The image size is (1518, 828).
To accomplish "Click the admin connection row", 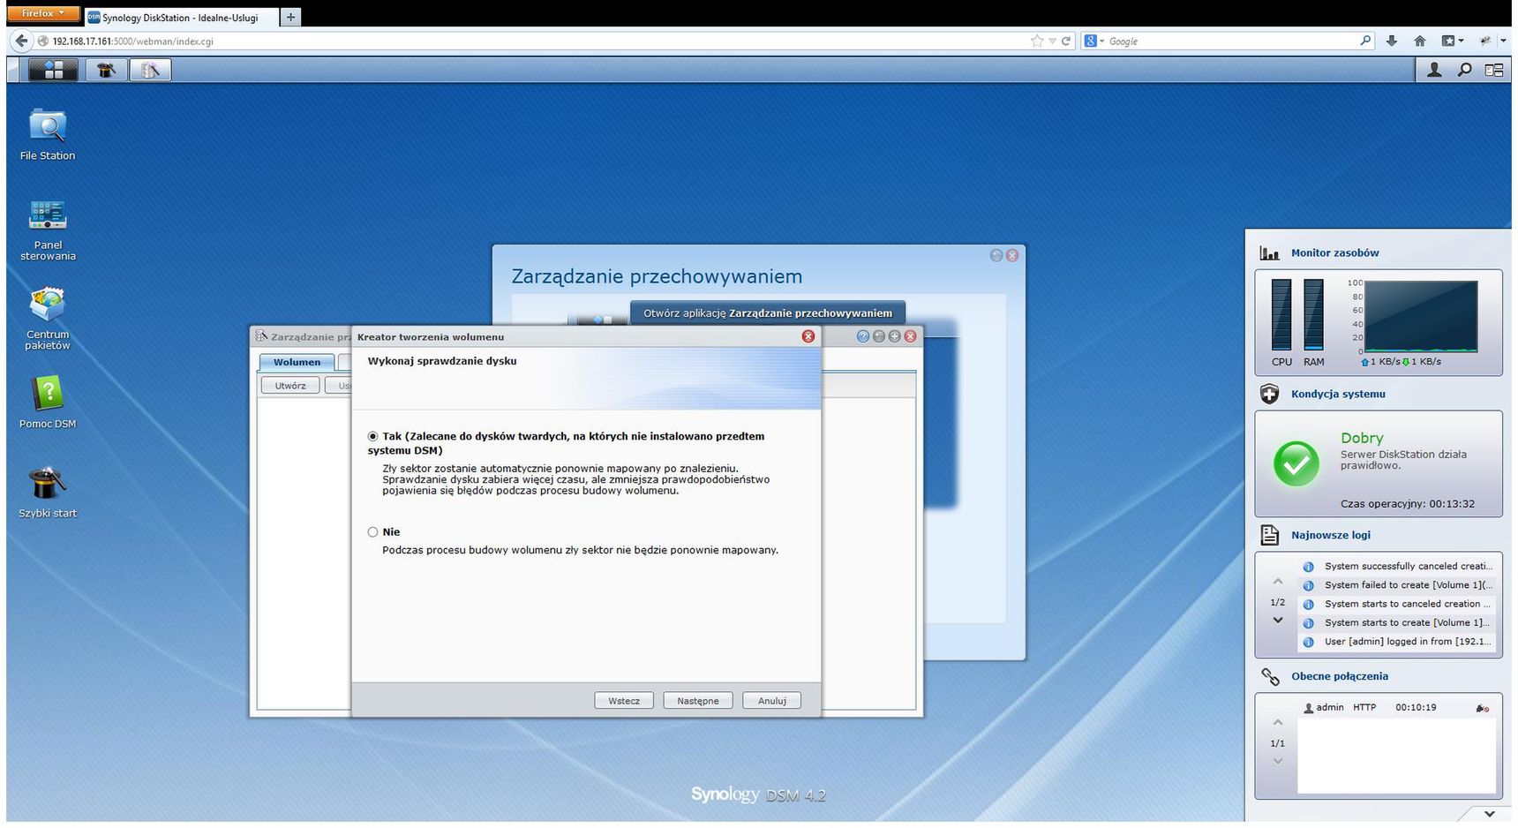I will (1397, 708).
